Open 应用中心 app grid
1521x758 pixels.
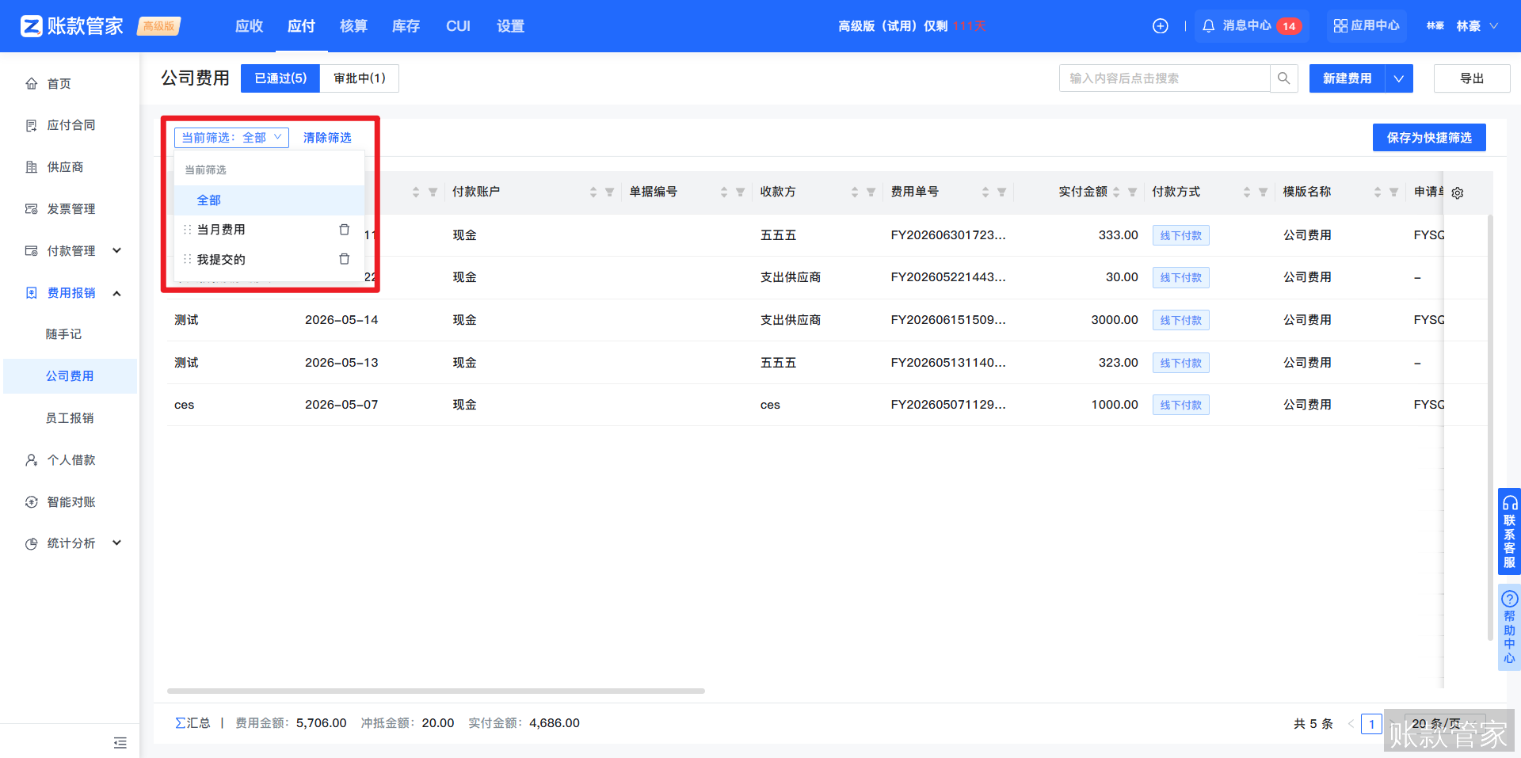pyautogui.click(x=1367, y=26)
